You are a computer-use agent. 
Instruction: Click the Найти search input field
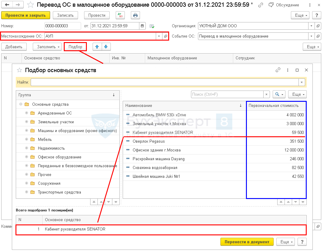point(164,82)
